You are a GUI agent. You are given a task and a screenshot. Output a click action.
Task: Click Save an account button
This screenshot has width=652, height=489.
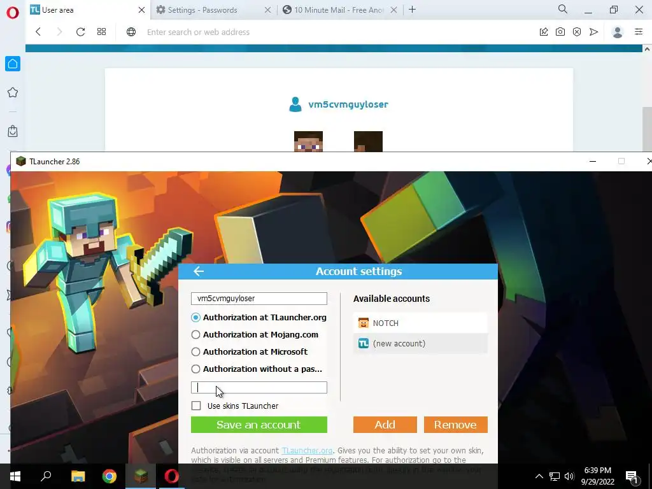click(259, 425)
